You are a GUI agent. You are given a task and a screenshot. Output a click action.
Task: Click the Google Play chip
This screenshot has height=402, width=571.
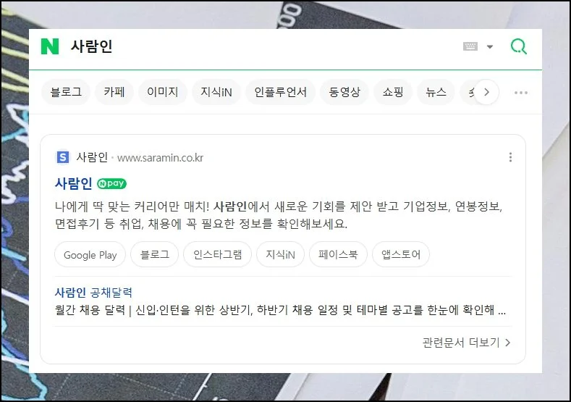90,254
